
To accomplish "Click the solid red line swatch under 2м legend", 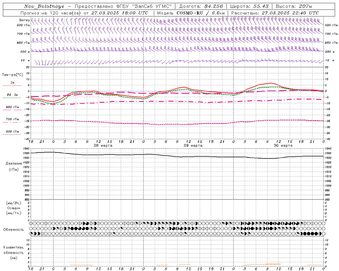I will 12,85.
